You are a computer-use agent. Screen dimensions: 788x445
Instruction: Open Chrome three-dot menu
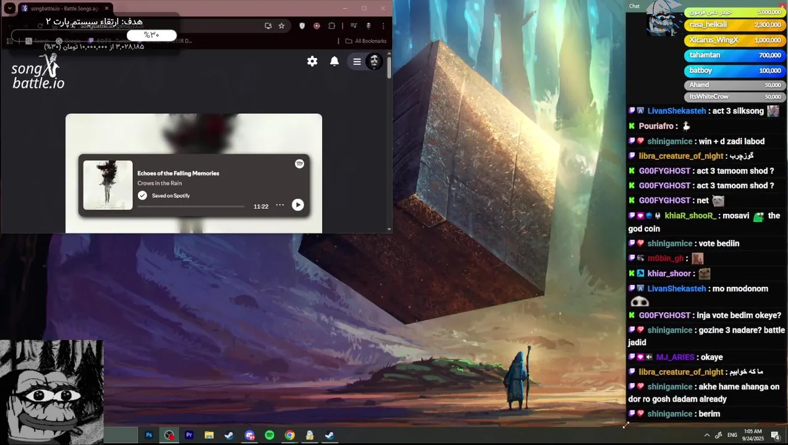pos(383,26)
